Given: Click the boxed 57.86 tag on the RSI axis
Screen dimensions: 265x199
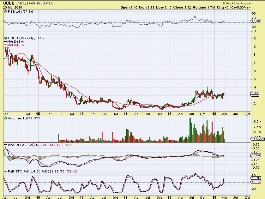Looking at the screenshot, I should (256, 21).
